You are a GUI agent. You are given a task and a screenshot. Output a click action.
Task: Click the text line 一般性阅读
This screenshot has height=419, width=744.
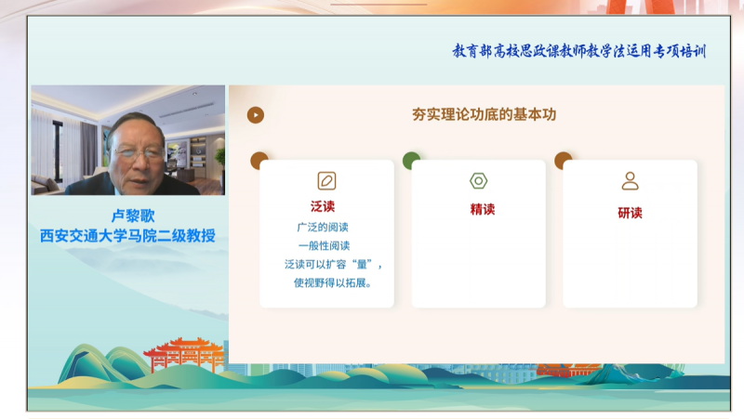coord(323,246)
